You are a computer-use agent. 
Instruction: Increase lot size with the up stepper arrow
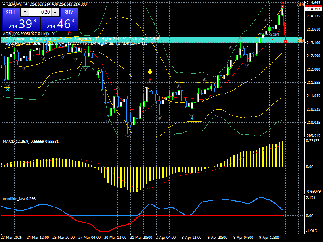(x=55, y=12)
